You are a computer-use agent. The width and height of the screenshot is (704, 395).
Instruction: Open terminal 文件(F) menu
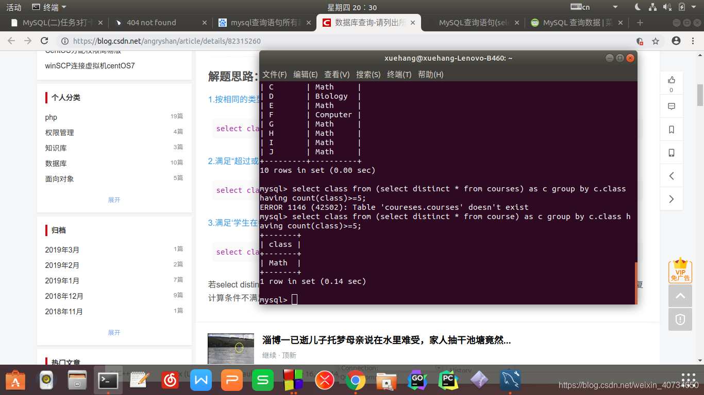click(x=275, y=75)
